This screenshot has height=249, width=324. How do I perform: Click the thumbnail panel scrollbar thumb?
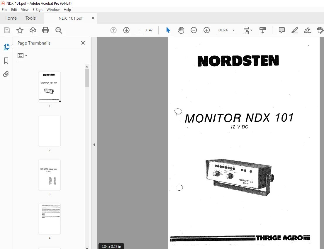(x=87, y=78)
